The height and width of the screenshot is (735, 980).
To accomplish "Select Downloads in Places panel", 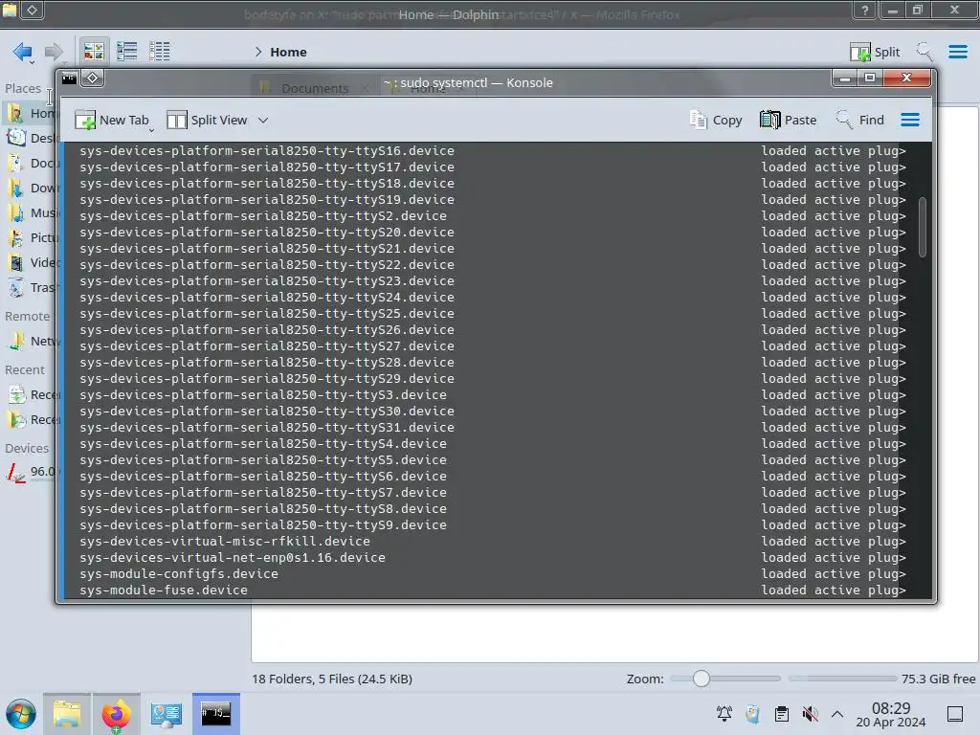I will [32, 189].
